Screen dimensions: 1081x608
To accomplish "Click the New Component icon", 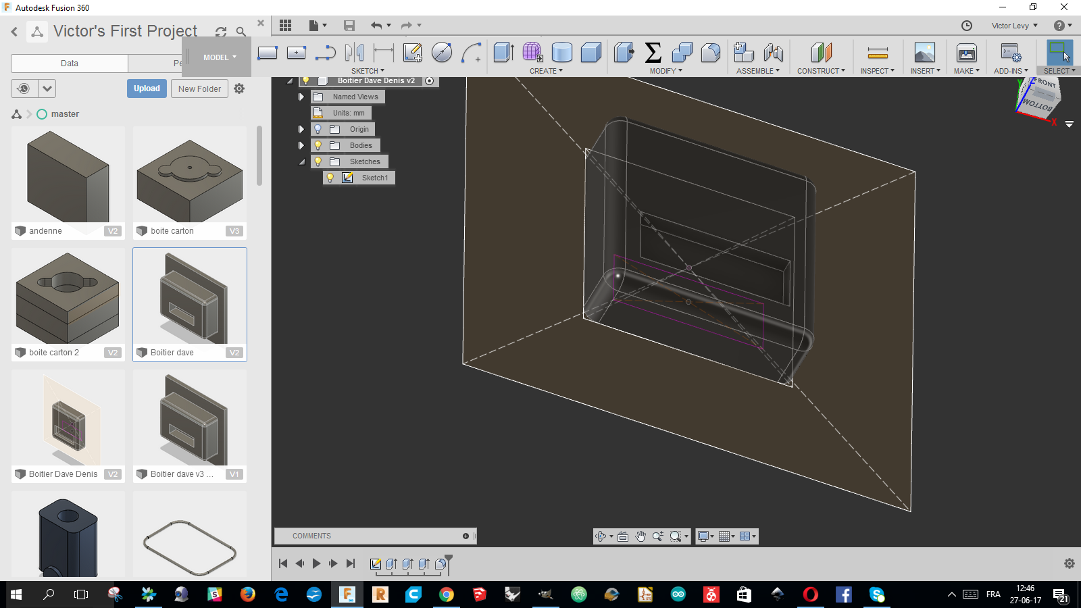I will 744,53.
